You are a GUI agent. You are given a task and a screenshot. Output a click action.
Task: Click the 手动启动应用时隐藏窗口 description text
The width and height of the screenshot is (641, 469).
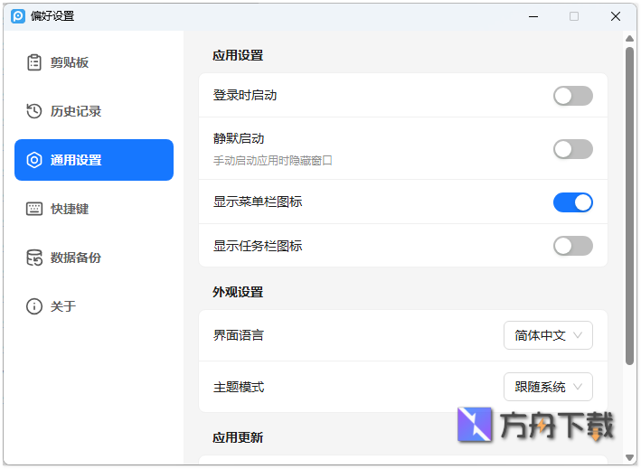coord(273,161)
